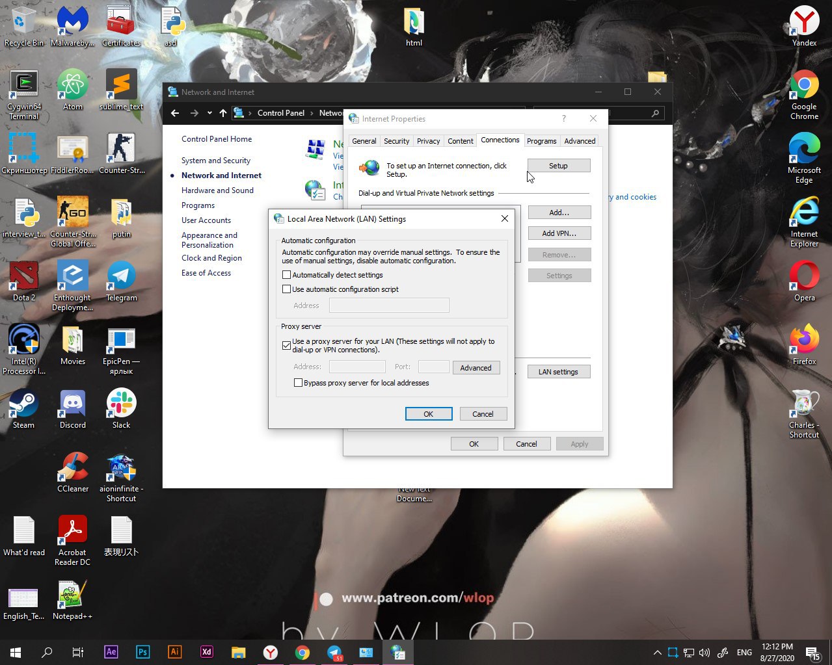Open CCleaner desktop icon
Screen dimensions: 832x665
(x=73, y=472)
